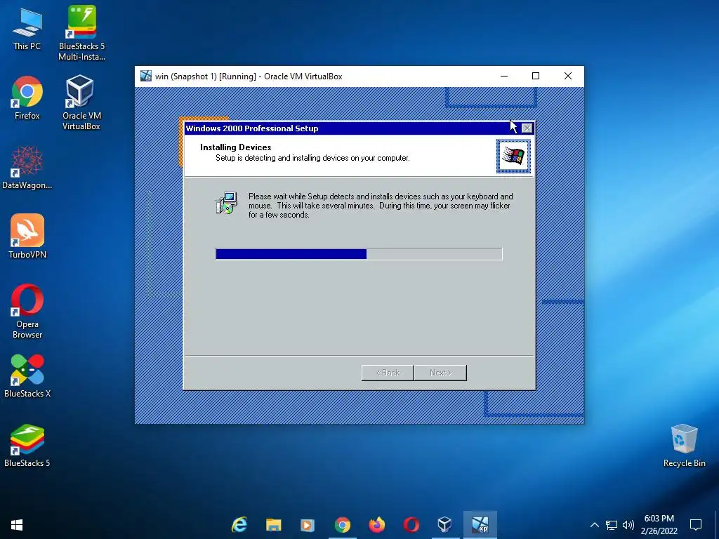Maximize the VirtualBox VM window
Screen dimensions: 719x539
tap(536, 76)
